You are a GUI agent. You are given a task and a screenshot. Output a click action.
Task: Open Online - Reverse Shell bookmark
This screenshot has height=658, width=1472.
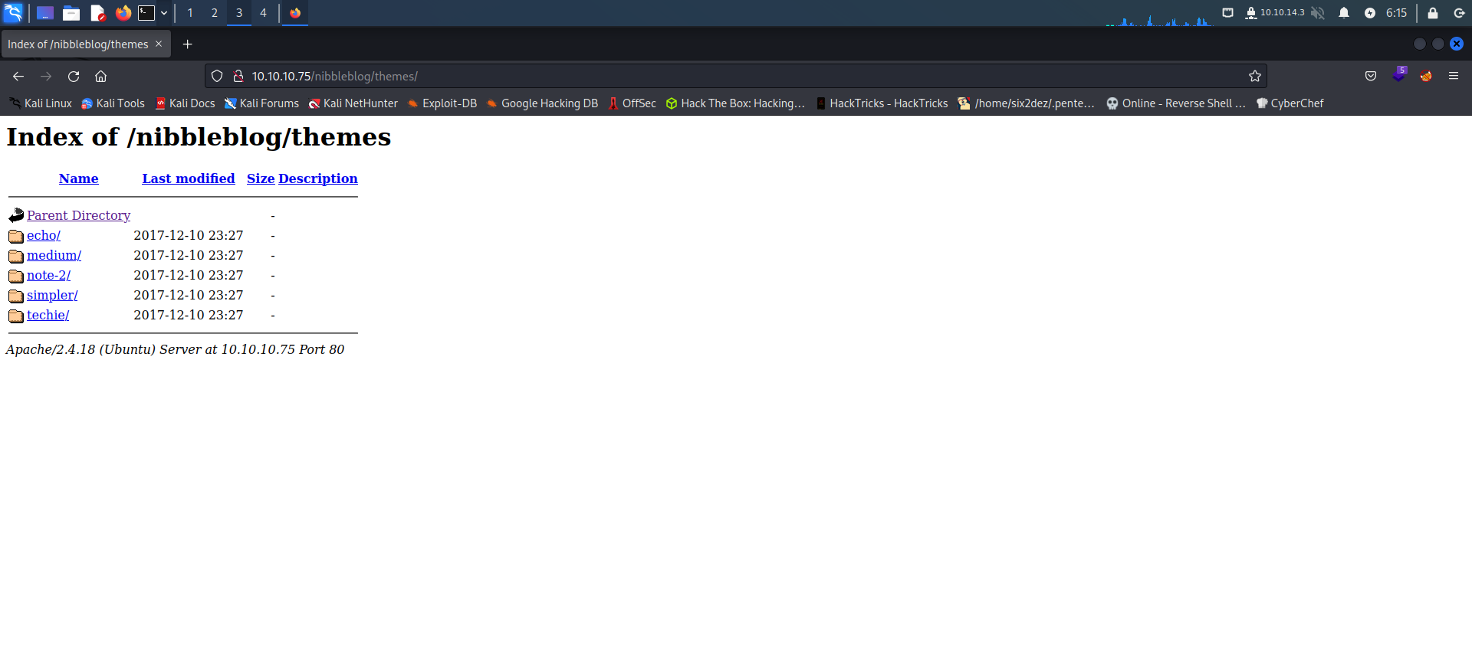click(1176, 103)
